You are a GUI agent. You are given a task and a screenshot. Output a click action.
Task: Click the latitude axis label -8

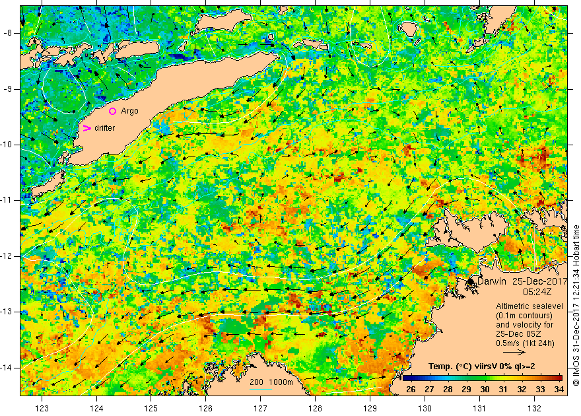pos(8,33)
